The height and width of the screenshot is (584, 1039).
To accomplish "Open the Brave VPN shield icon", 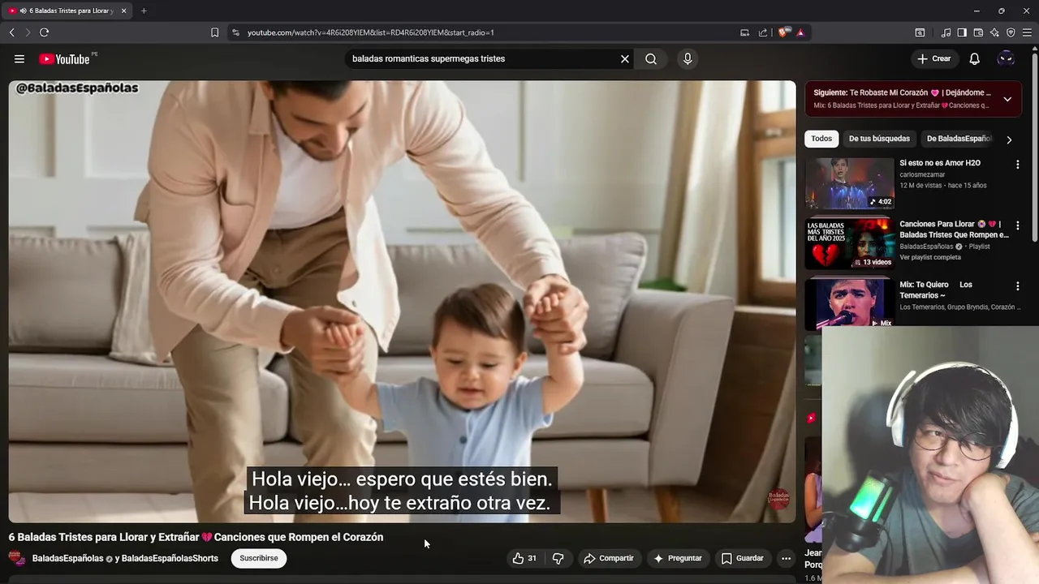I will [x=1011, y=32].
